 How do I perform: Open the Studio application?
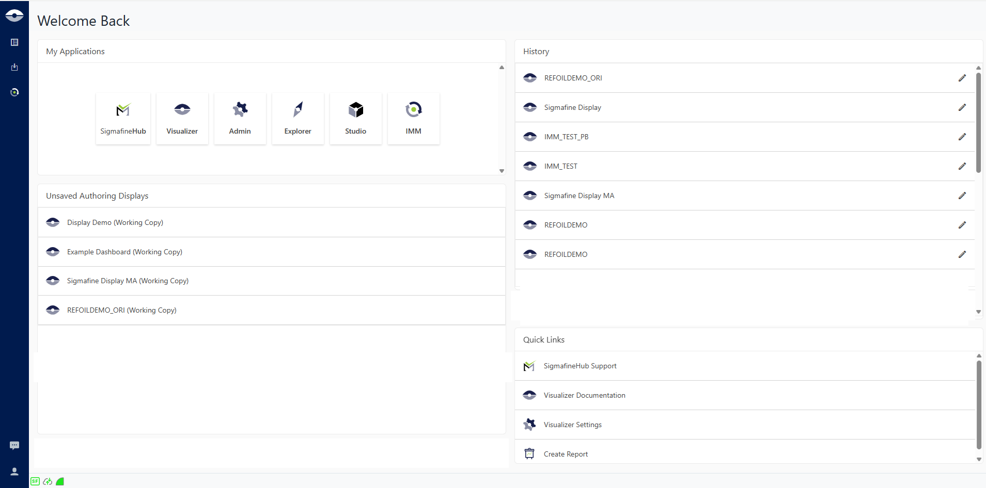coord(355,119)
